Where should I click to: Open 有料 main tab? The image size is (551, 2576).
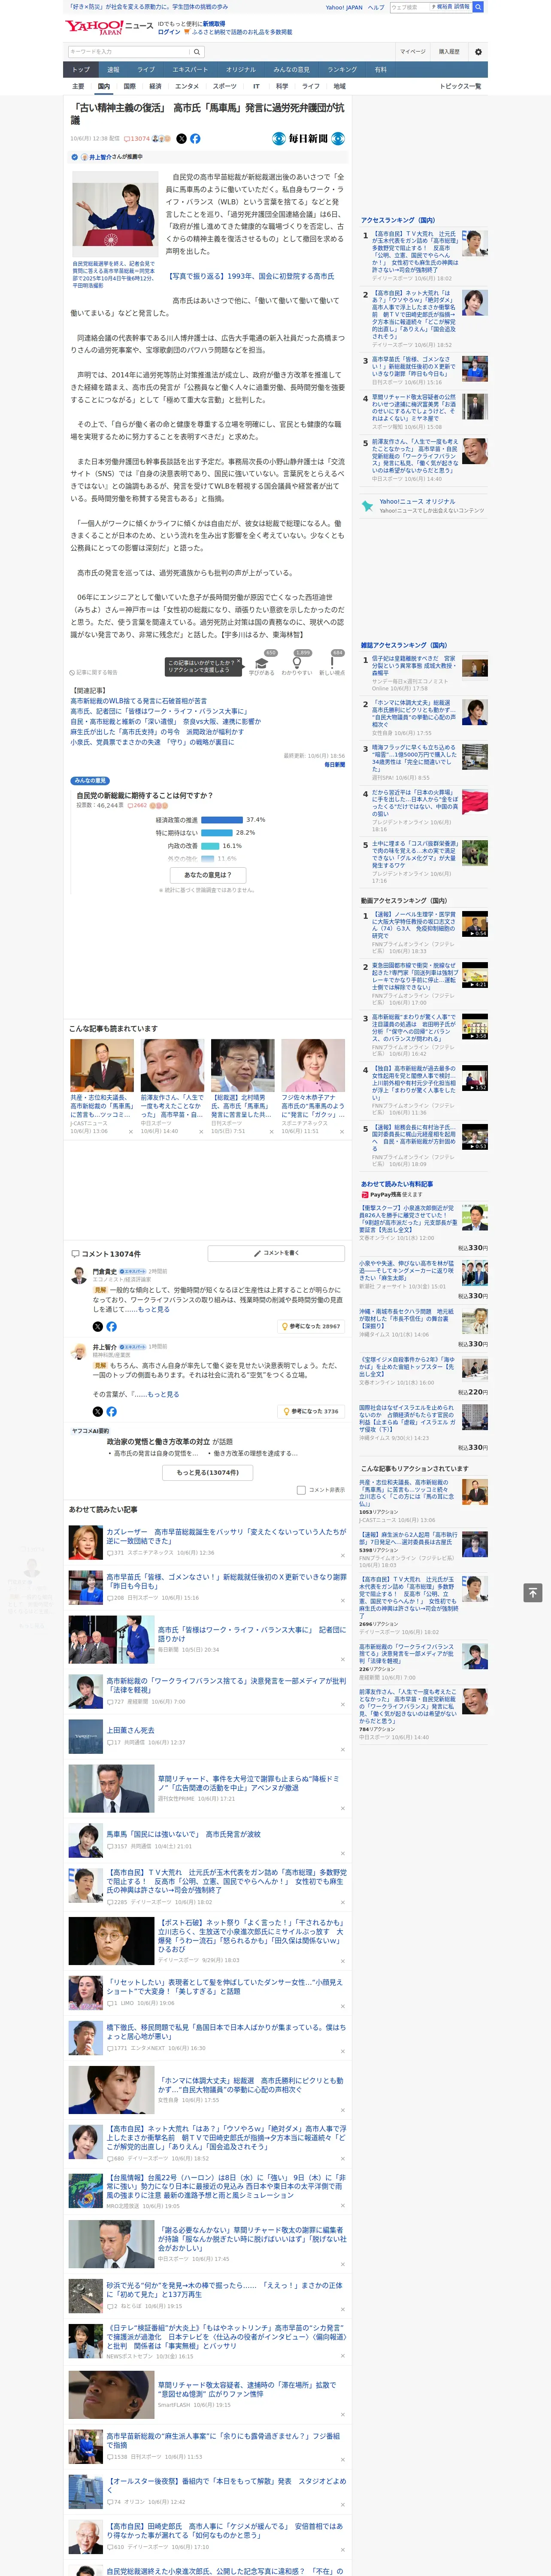[380, 69]
